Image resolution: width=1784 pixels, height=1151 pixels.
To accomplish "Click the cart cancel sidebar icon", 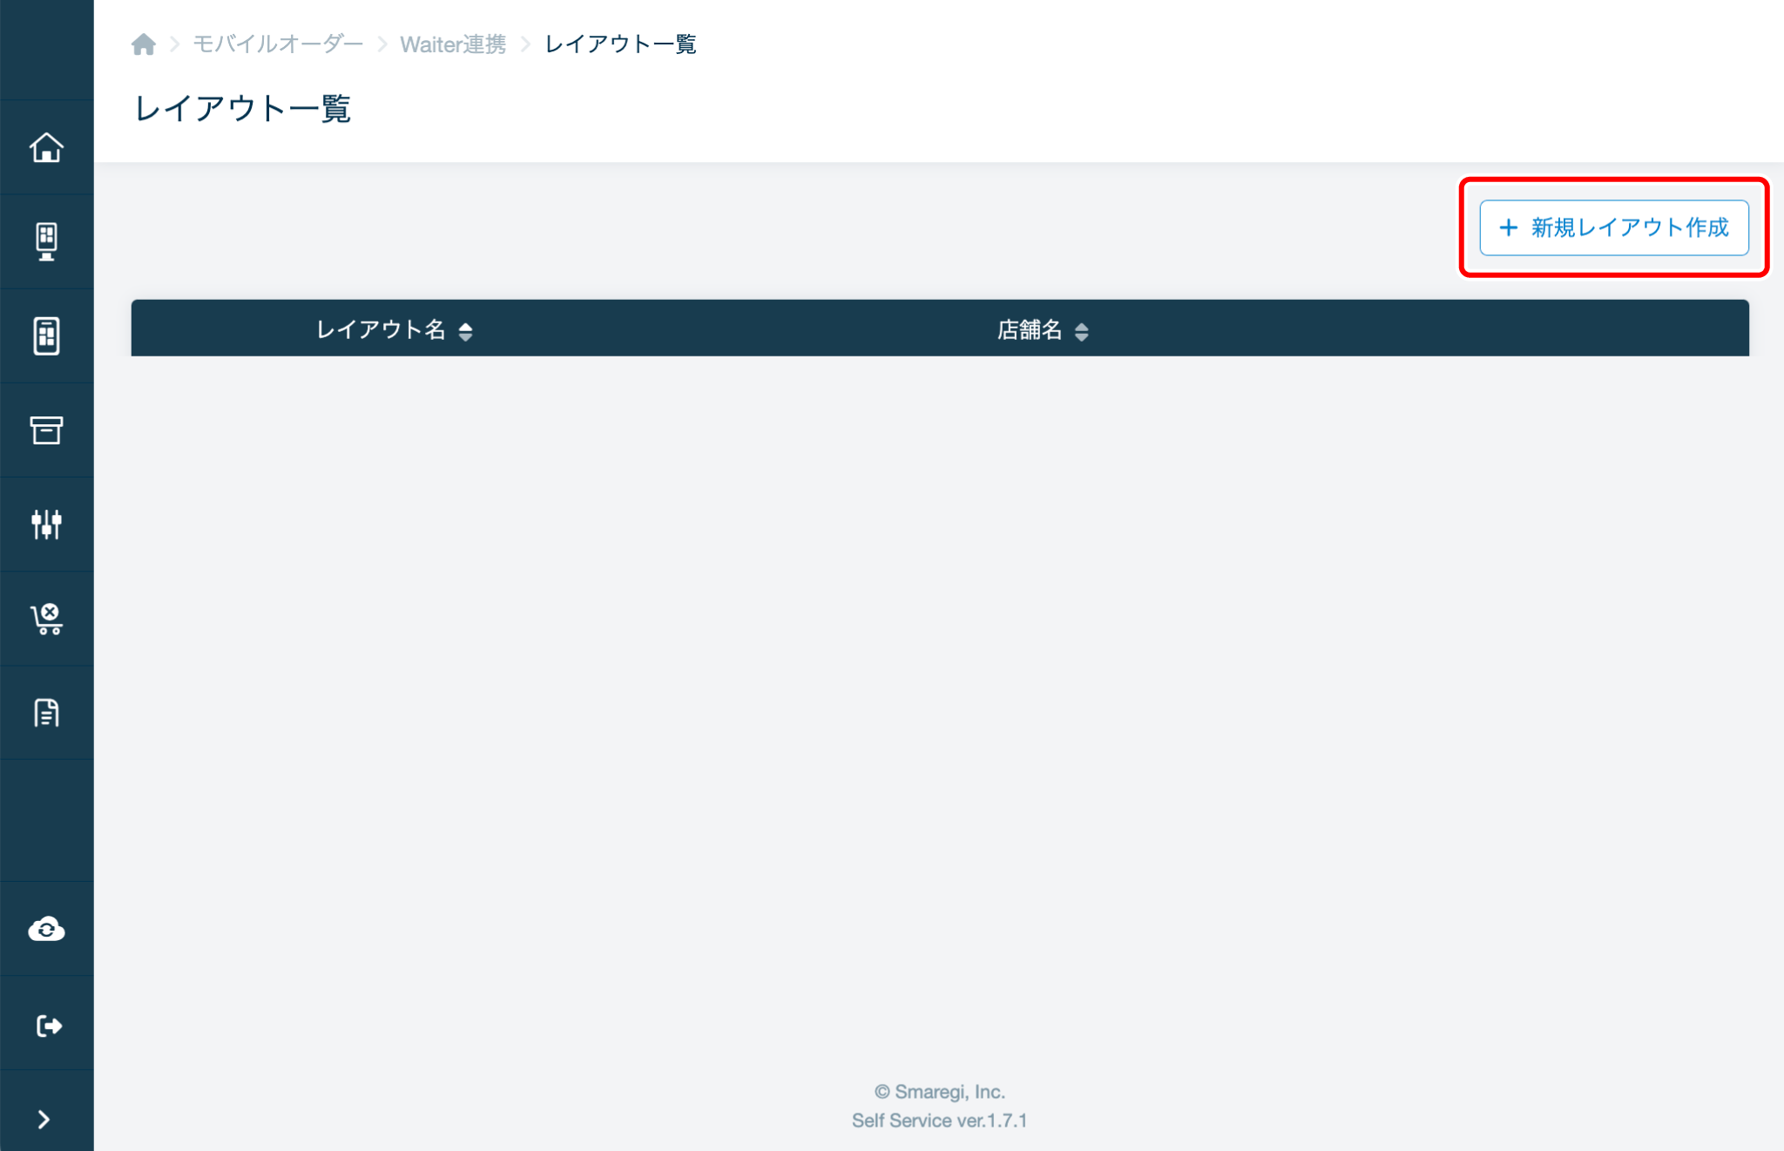I will tap(46, 619).
